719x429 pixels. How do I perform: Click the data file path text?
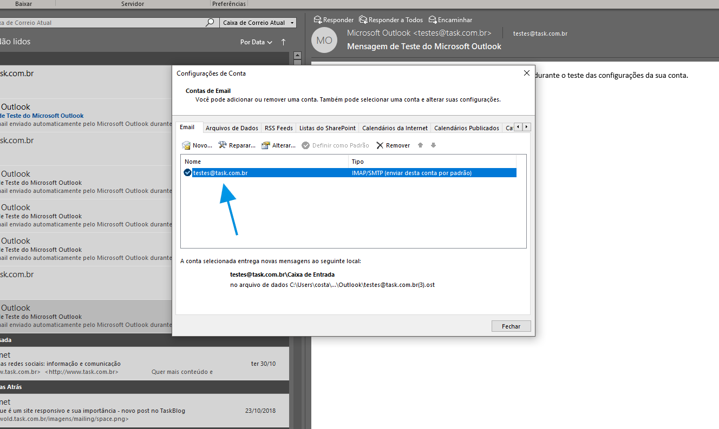point(332,285)
